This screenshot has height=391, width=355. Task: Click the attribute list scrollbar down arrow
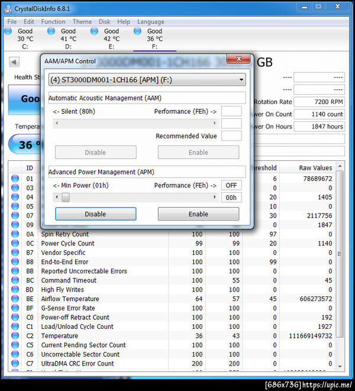coord(340,366)
